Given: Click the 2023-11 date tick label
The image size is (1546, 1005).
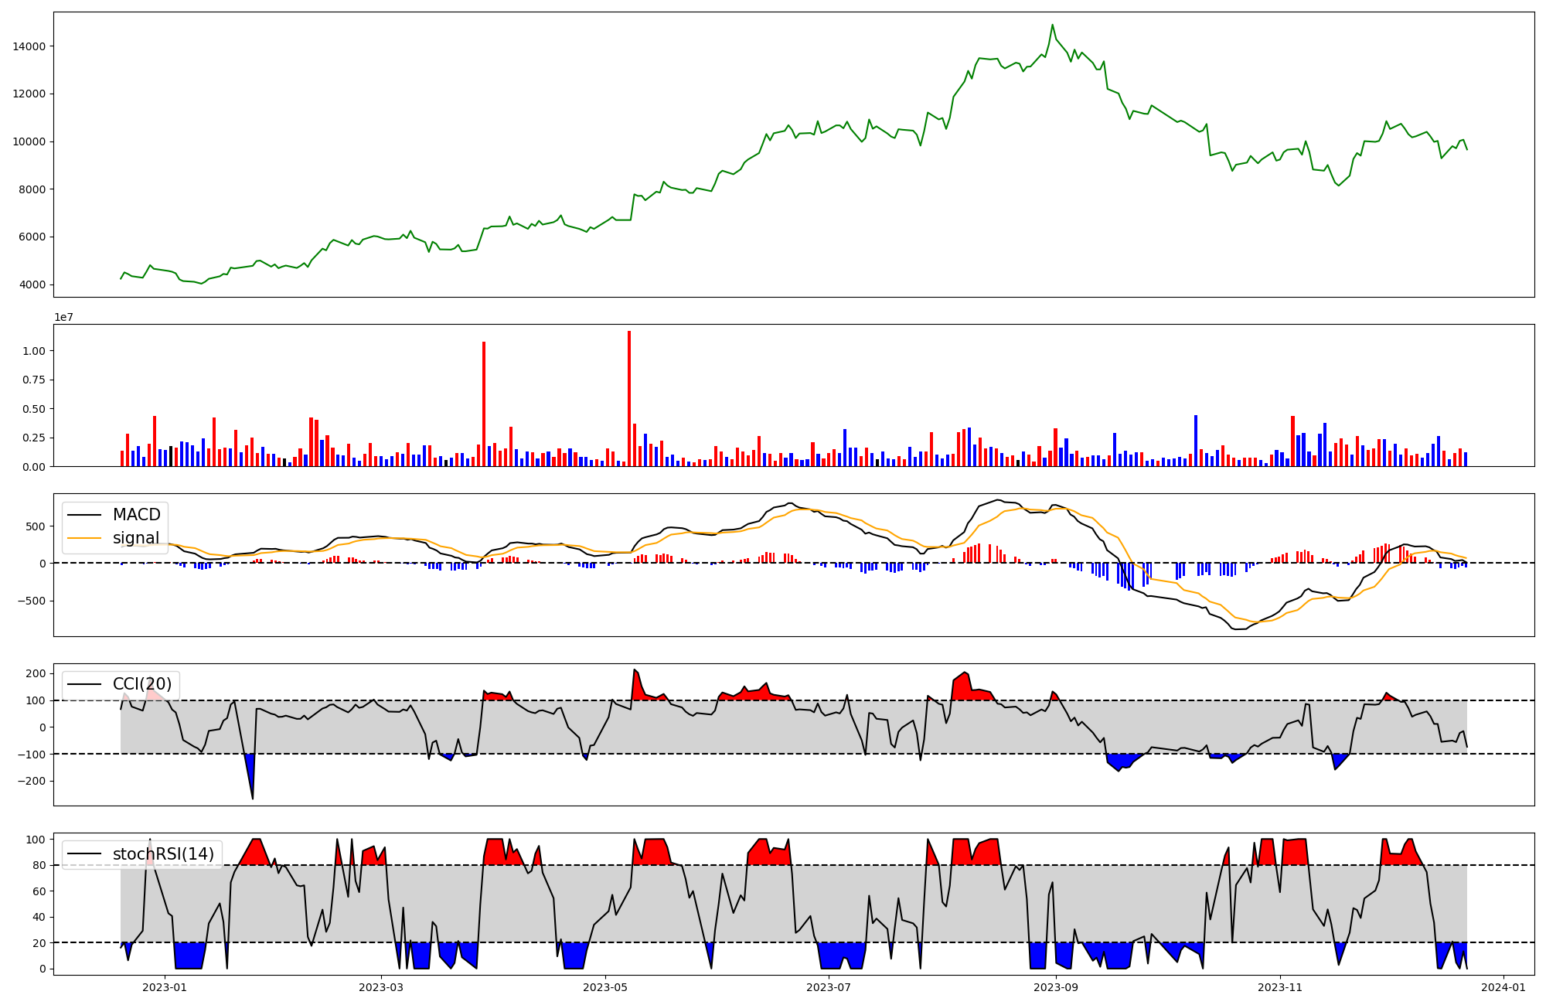Looking at the screenshot, I should [1280, 987].
